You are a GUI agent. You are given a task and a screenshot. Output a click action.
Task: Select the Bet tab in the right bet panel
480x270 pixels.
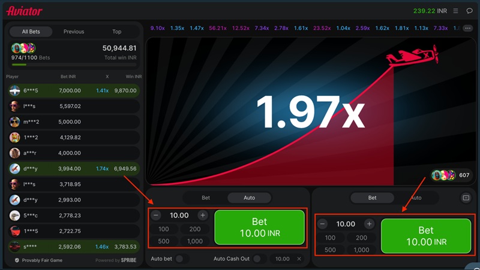(372, 198)
